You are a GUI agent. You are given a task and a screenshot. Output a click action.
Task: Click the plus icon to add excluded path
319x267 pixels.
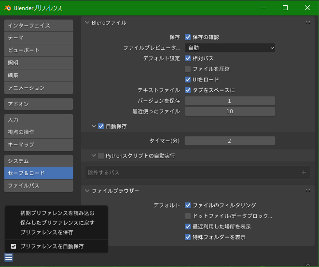304,173
